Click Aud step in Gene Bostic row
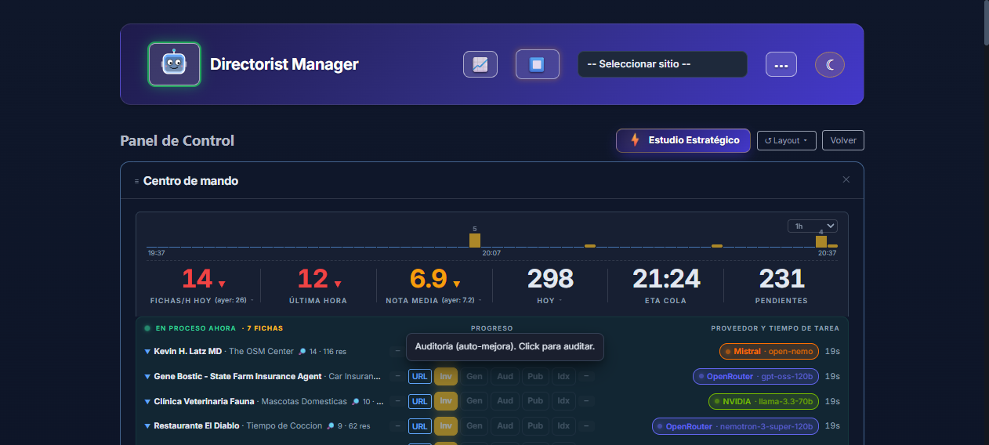The height and width of the screenshot is (445, 989). [x=505, y=377]
